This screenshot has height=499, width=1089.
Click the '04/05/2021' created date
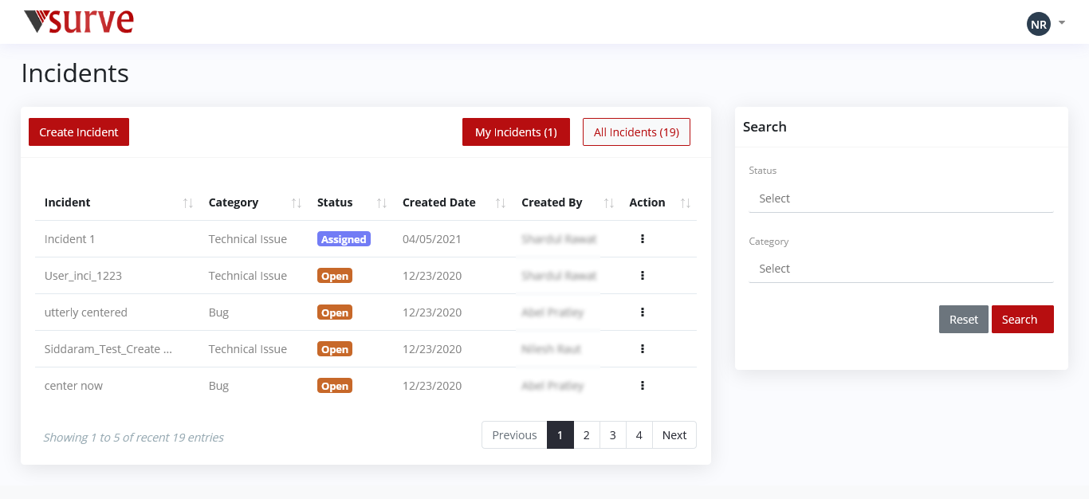pyautogui.click(x=432, y=239)
